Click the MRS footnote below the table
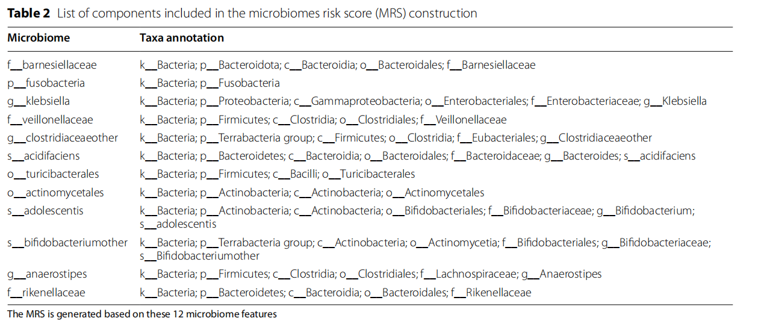 click(x=142, y=314)
